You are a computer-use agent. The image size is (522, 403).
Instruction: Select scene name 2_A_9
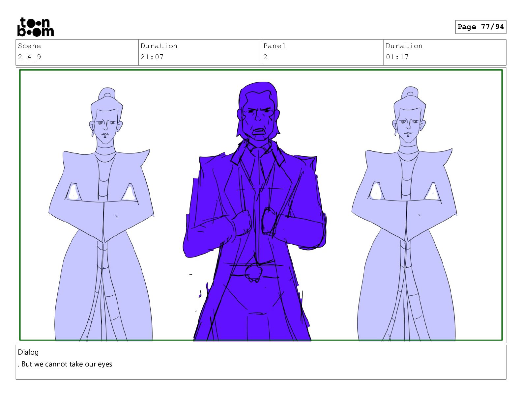click(29, 57)
